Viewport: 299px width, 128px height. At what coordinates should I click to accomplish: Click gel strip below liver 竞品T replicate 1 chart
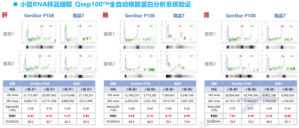tap(77, 47)
